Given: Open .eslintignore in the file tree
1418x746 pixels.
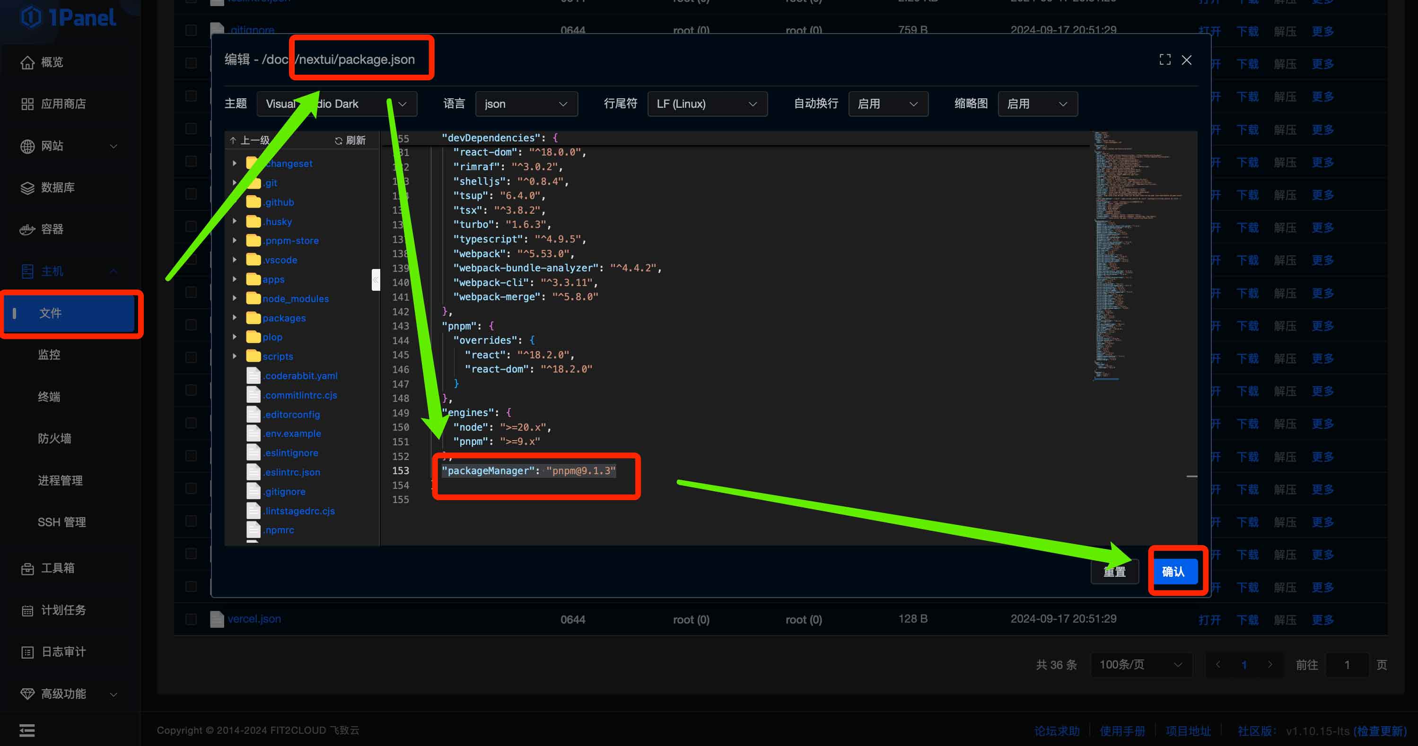Looking at the screenshot, I should coord(290,453).
